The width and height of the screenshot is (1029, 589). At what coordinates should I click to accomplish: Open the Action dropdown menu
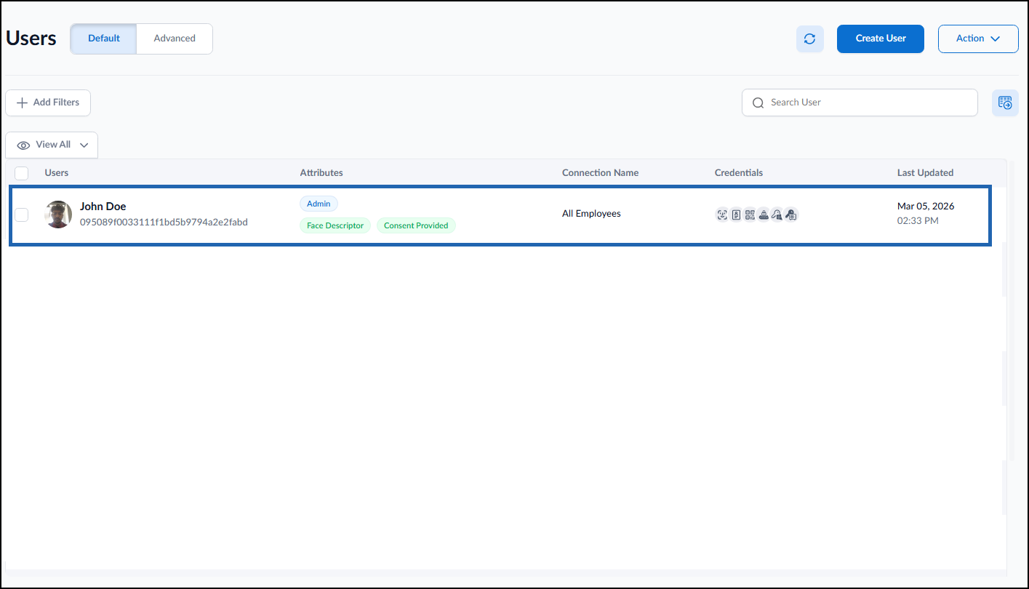point(978,39)
